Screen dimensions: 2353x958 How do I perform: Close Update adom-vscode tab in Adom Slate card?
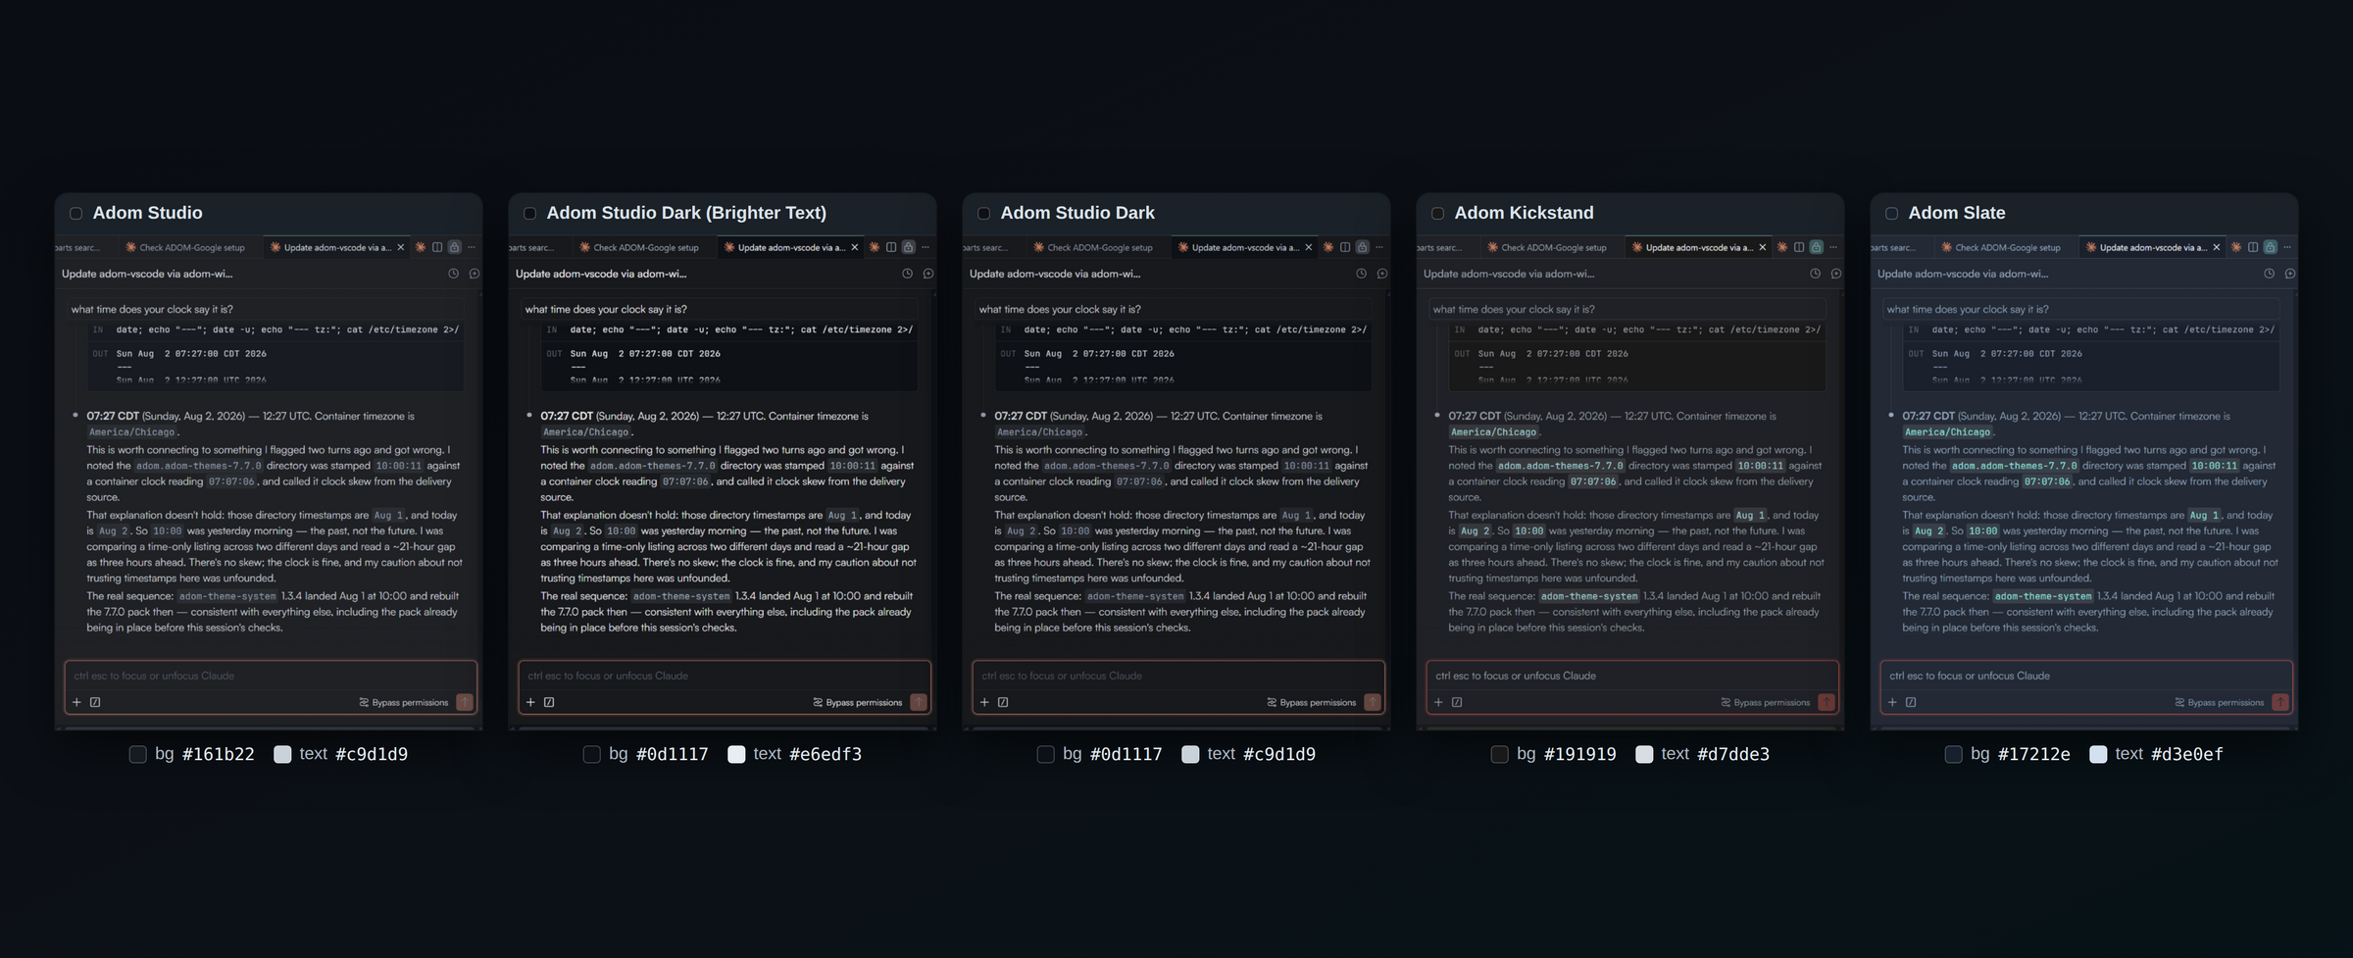2216,247
